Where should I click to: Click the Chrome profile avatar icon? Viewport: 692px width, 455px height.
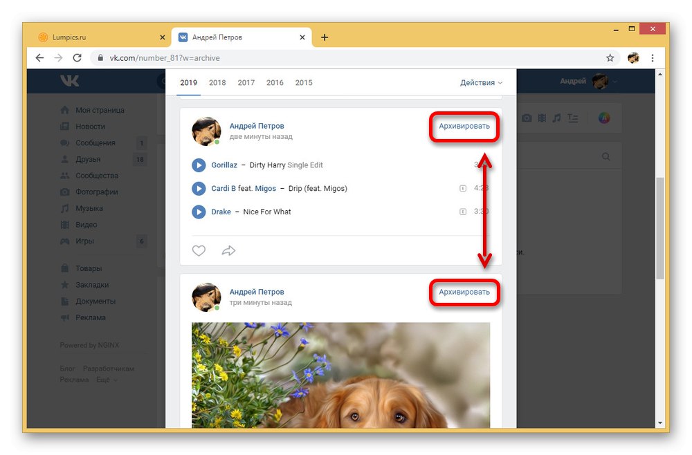click(x=633, y=58)
